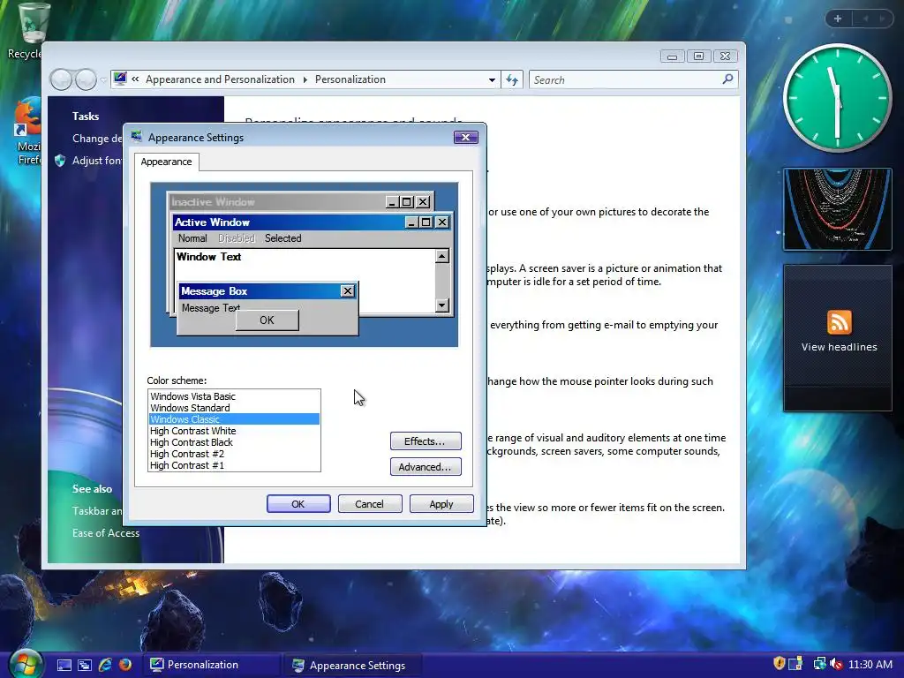Expand the breadcrumb arrow after Appearance and Personalization
Image resolution: width=904 pixels, height=678 pixels.
tap(305, 79)
